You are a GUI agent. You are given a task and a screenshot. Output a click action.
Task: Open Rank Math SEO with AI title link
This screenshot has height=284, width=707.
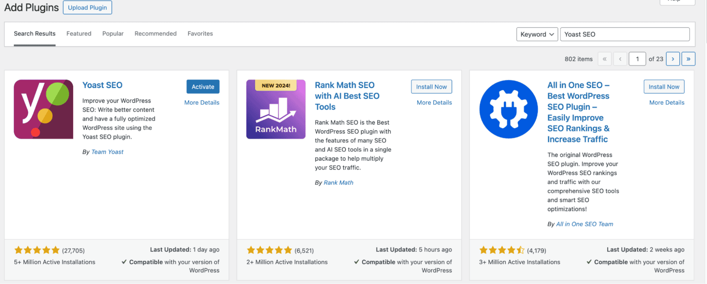point(347,96)
